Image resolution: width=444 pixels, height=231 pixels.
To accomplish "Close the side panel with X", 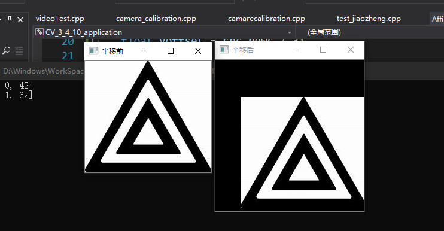I will [20, 20].
